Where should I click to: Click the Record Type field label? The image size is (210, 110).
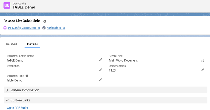[x=116, y=56]
